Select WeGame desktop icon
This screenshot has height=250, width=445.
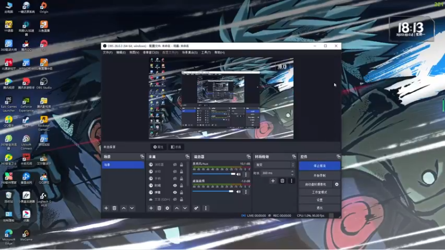pyautogui.click(x=26, y=235)
